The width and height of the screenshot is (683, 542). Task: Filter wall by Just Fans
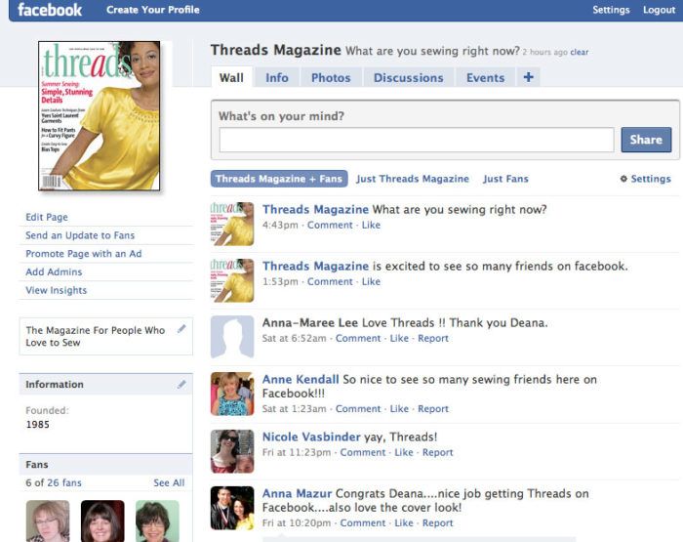point(505,179)
